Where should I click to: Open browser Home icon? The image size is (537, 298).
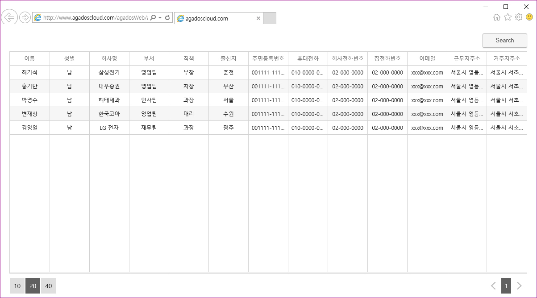[x=497, y=17]
